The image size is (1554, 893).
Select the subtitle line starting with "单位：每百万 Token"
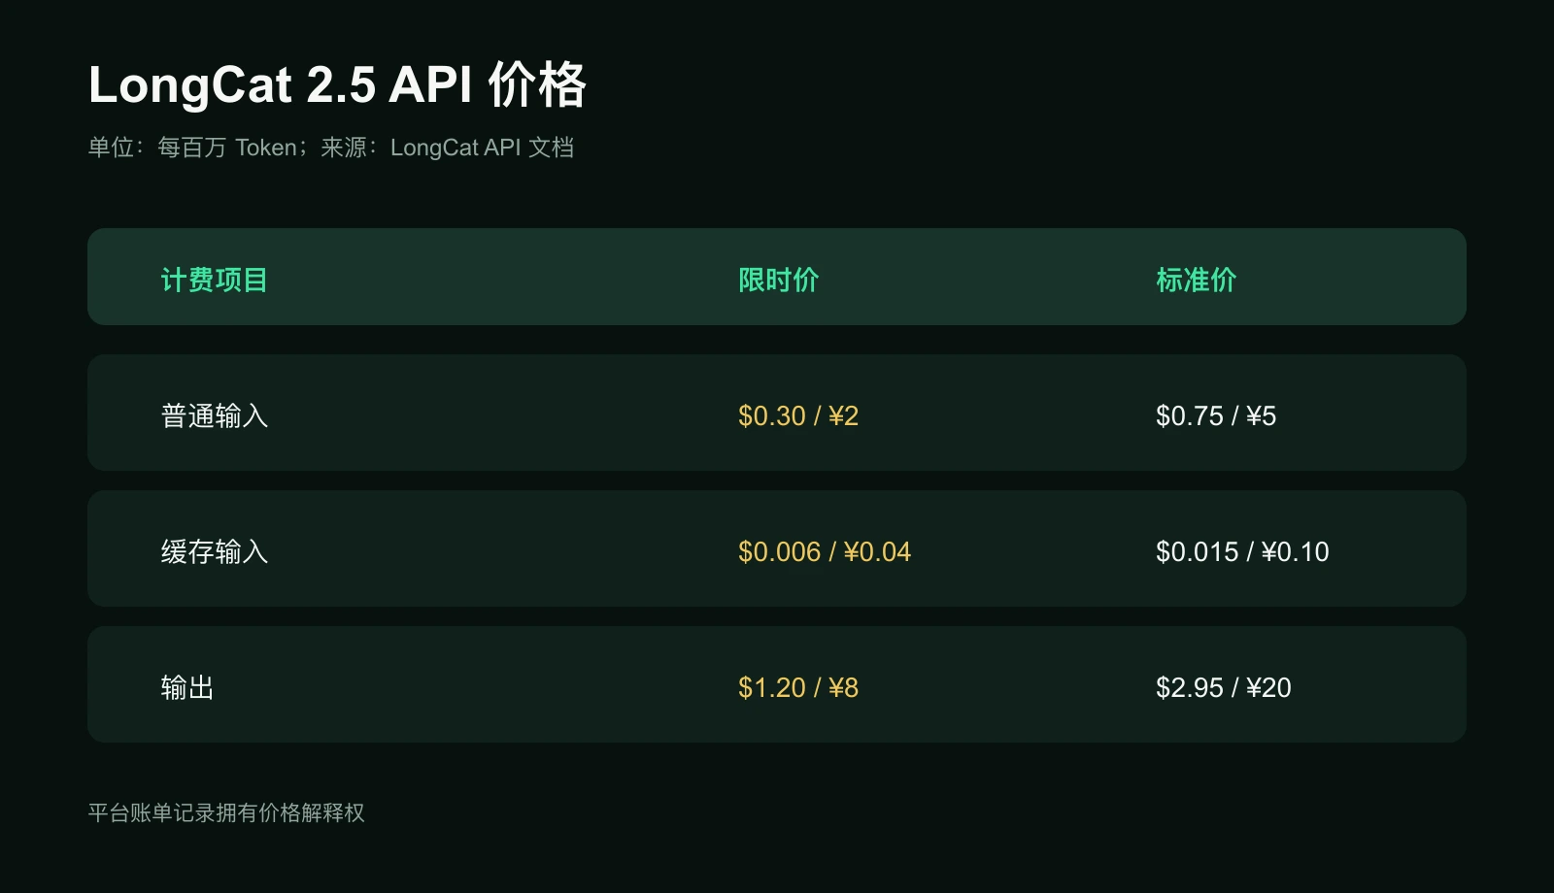[331, 148]
